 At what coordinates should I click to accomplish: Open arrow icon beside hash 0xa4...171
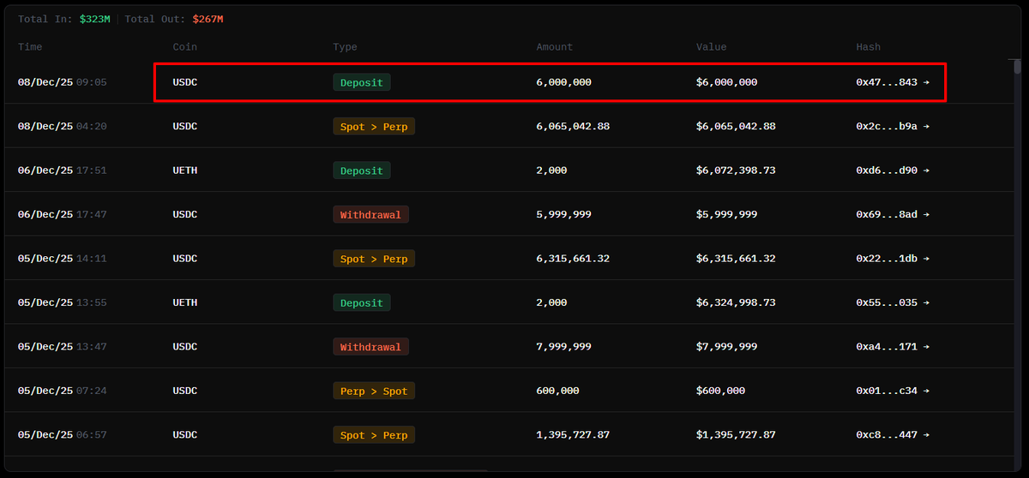(x=926, y=347)
